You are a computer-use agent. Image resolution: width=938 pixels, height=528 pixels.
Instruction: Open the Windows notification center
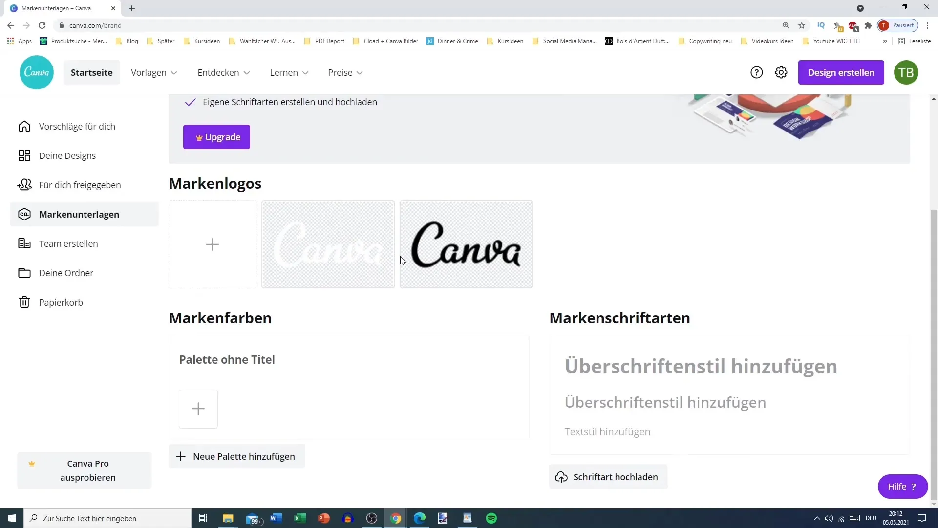click(922, 518)
